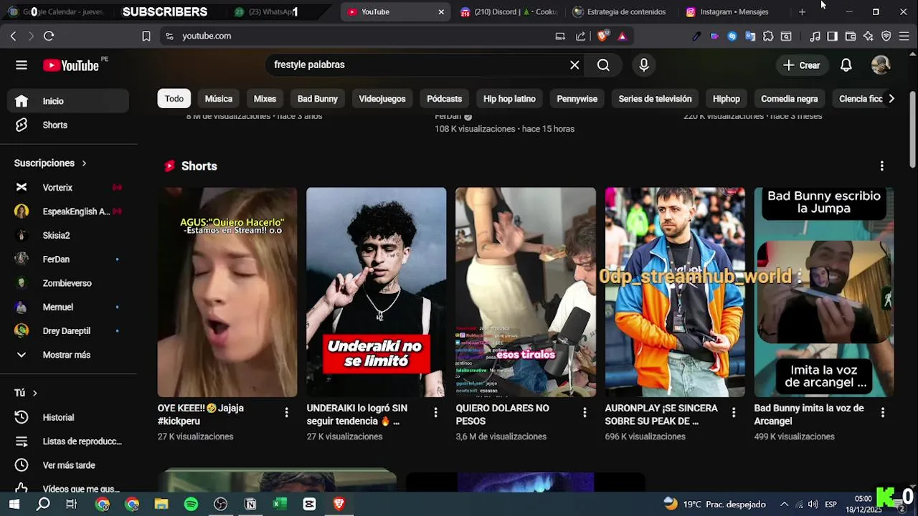918x516 pixels.
Task: Reload the page in browser toolbar
Action: (49, 36)
